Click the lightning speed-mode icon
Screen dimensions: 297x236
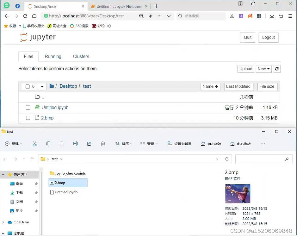coord(151,16)
